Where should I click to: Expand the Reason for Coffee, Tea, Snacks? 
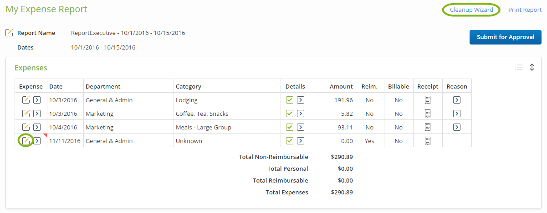click(457, 114)
